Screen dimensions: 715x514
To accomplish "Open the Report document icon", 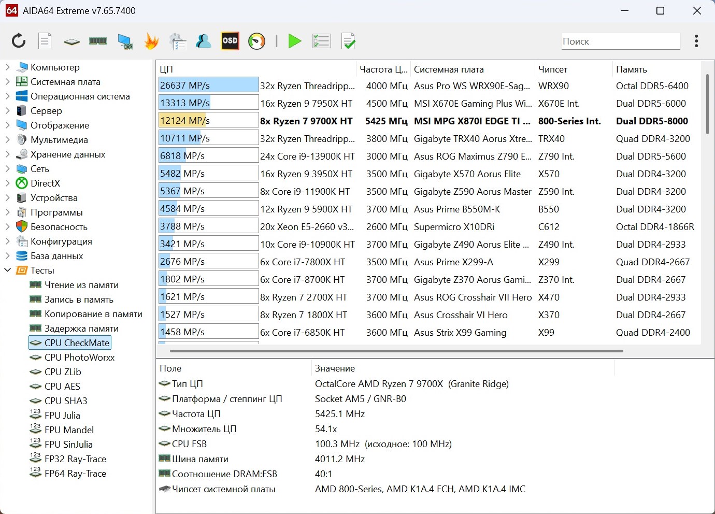I will pyautogui.click(x=45, y=41).
